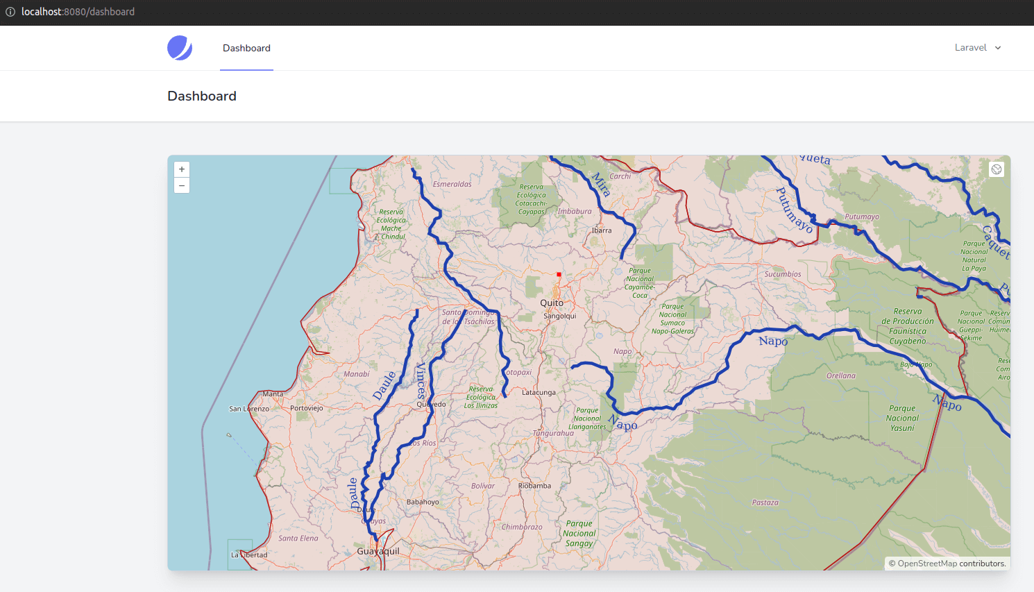This screenshot has height=592, width=1034.
Task: Click the Pastaza province label
Action: coord(765,502)
